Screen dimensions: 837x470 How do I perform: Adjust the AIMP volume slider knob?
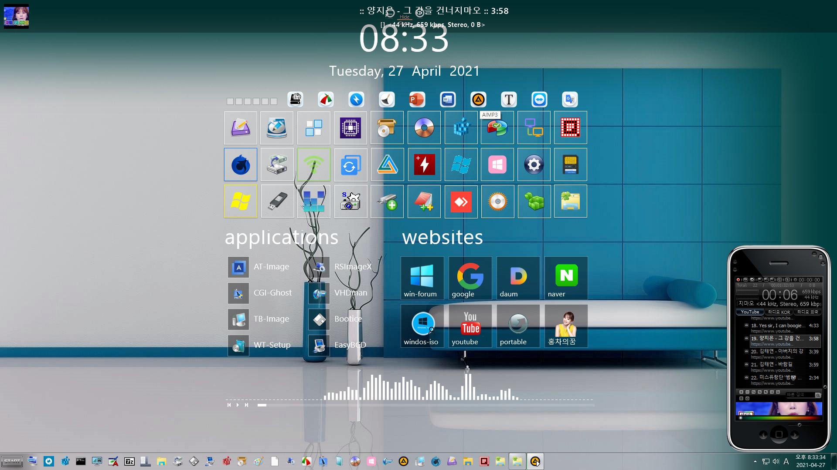[799, 424]
